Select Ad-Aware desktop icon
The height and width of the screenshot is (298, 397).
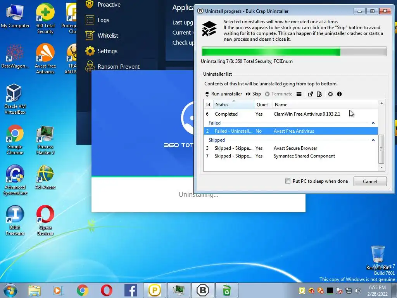tap(45, 177)
